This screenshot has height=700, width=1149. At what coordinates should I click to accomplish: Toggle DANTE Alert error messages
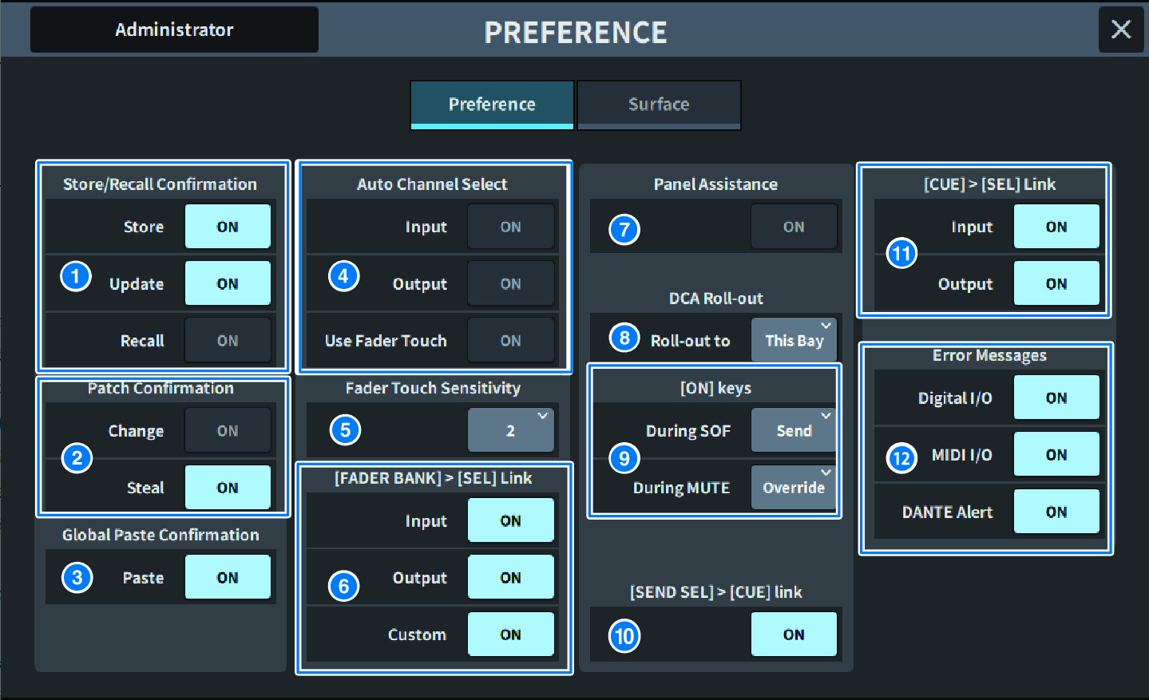(1056, 512)
